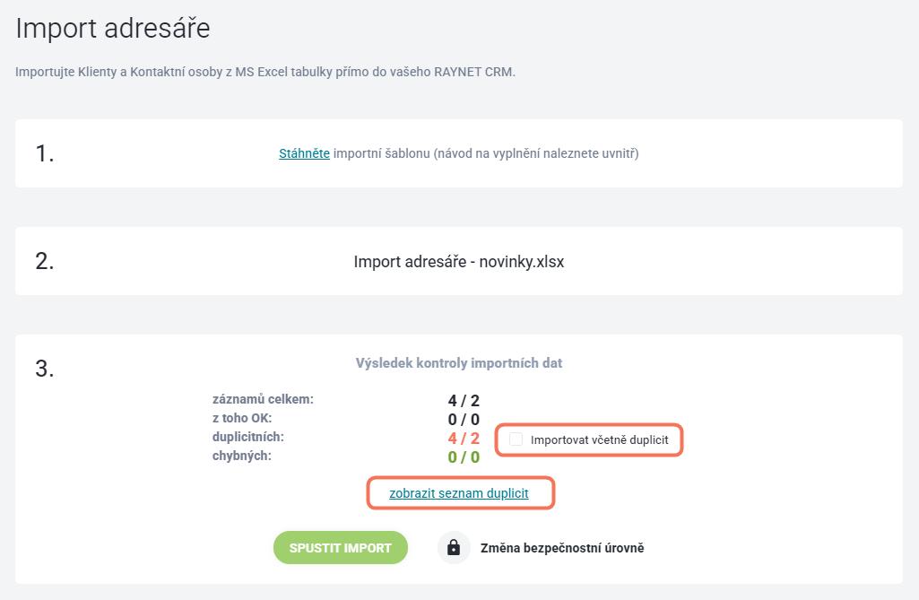
Task: Click step number 2 marker
Action: (x=45, y=262)
